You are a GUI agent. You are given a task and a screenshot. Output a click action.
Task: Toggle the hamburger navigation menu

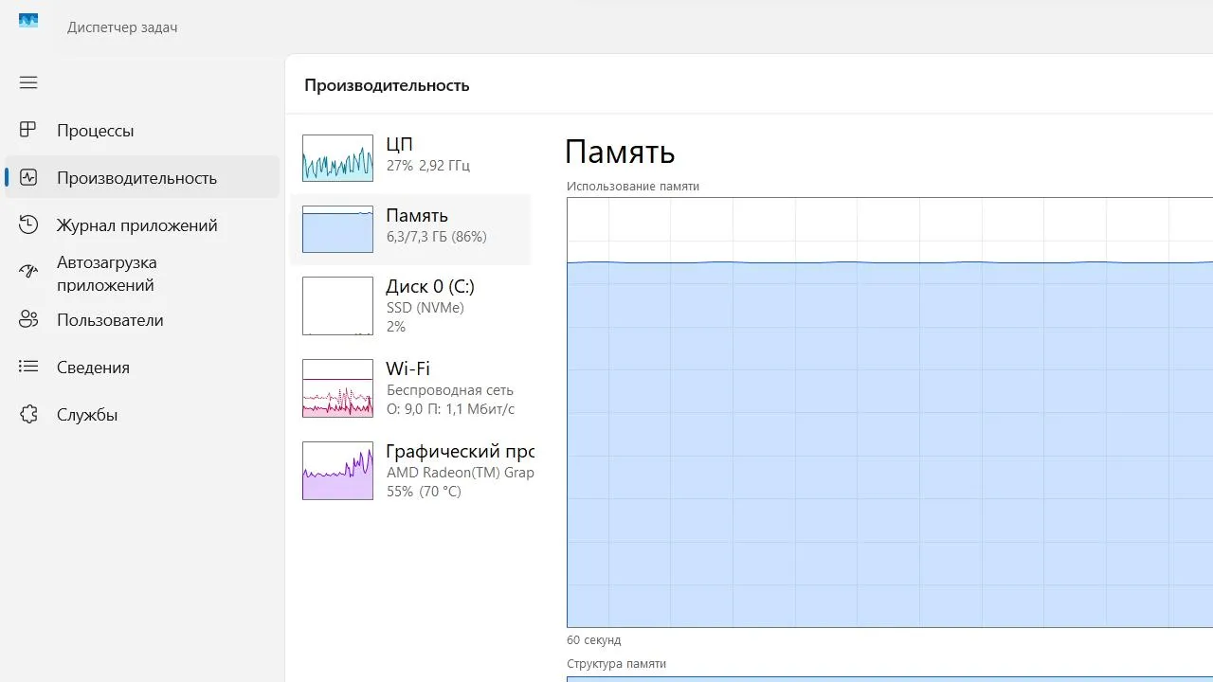pos(28,82)
